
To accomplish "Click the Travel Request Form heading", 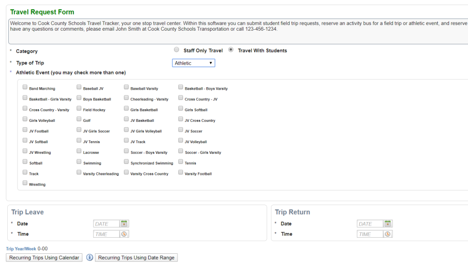I will coord(42,12).
